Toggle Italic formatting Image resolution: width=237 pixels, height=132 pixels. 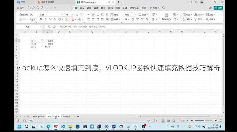(45, 19)
